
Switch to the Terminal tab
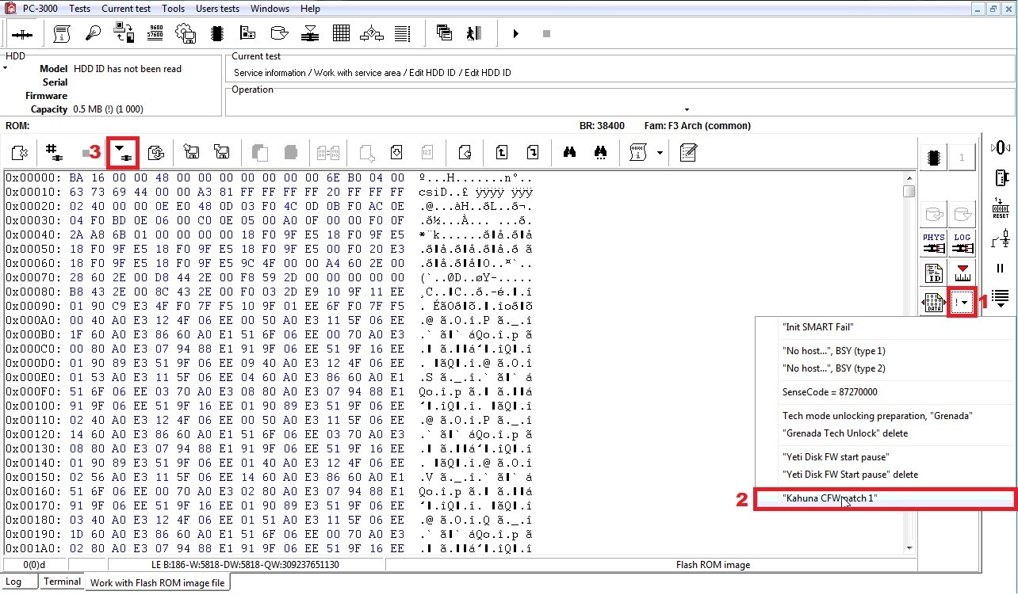(62, 582)
